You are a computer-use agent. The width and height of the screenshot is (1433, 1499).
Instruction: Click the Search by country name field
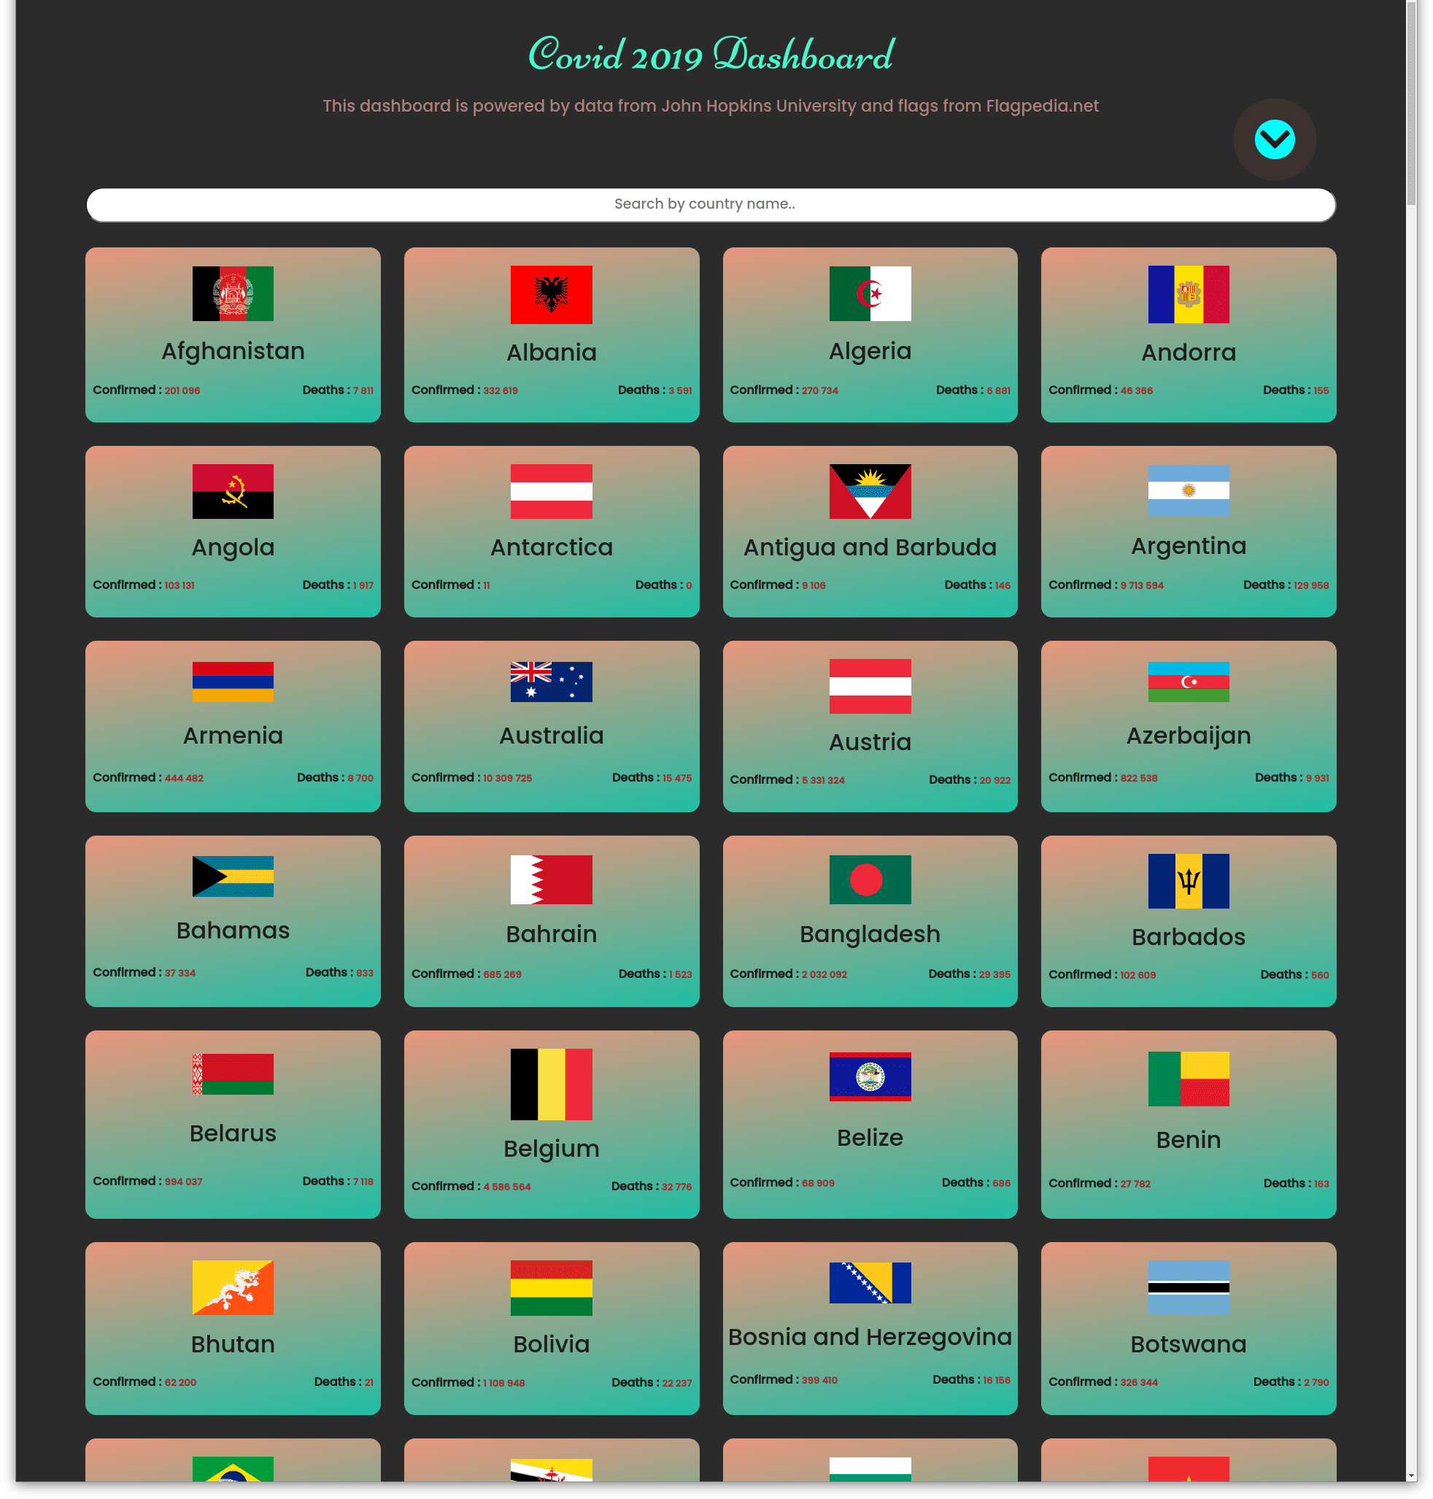[711, 204]
